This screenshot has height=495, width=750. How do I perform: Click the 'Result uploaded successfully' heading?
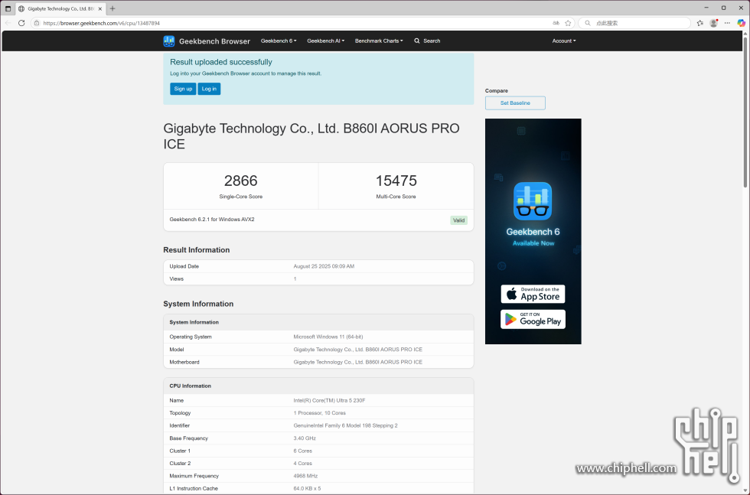(221, 62)
